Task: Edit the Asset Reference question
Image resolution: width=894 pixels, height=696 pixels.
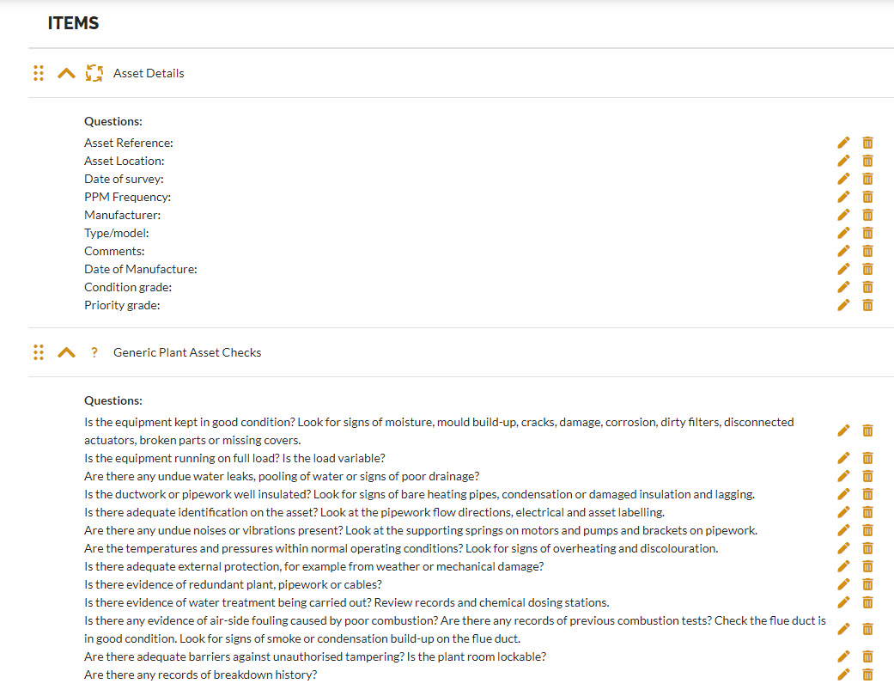Action: tap(843, 143)
